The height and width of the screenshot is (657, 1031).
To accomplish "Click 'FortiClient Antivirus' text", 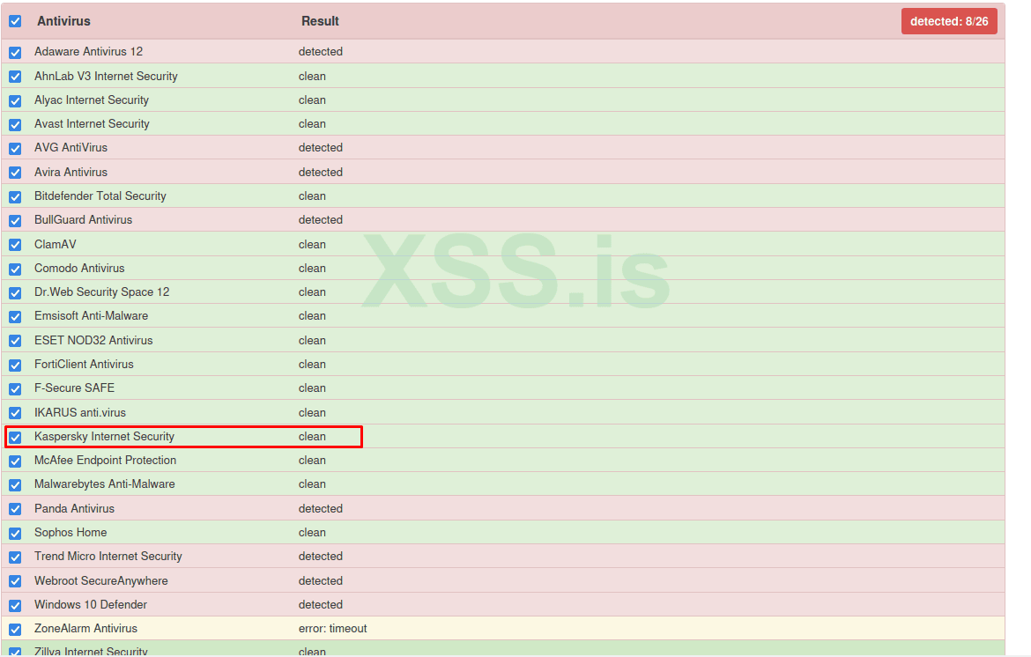I will point(85,364).
